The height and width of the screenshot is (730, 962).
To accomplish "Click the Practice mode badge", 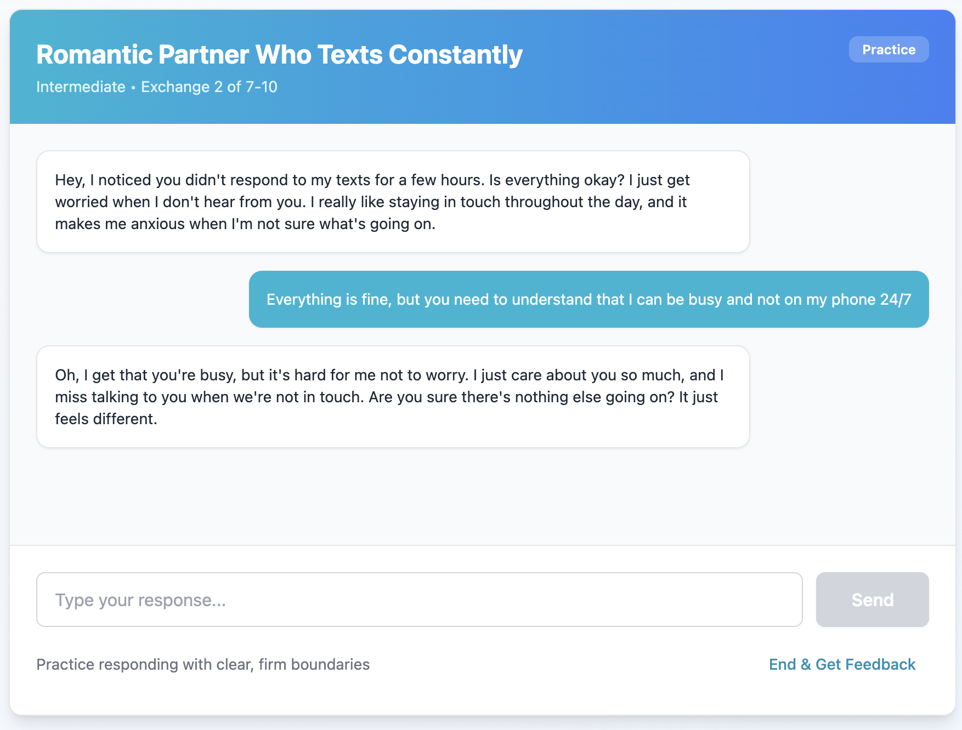I will pyautogui.click(x=889, y=49).
